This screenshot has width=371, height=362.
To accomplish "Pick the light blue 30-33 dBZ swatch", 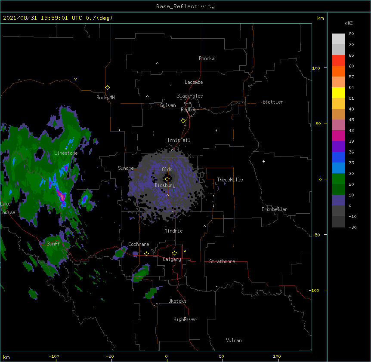I will [x=338, y=168].
